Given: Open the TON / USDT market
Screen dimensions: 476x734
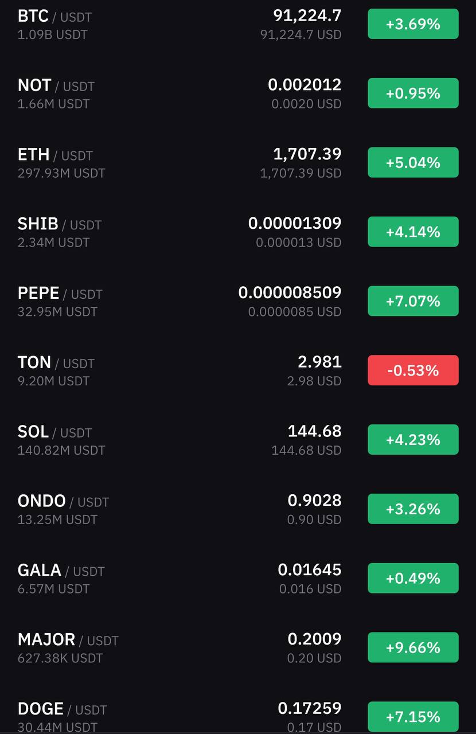Looking at the screenshot, I should [x=238, y=371].
